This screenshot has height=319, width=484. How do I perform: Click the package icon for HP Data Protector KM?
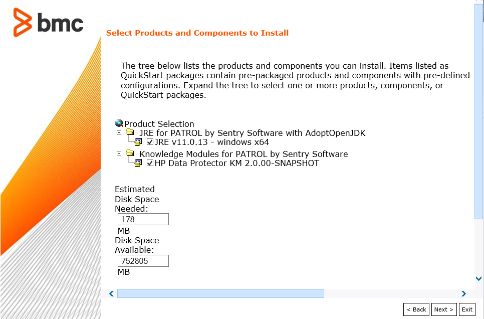coord(138,163)
